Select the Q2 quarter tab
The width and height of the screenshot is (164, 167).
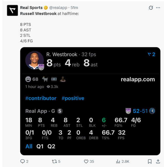[x=51, y=146]
